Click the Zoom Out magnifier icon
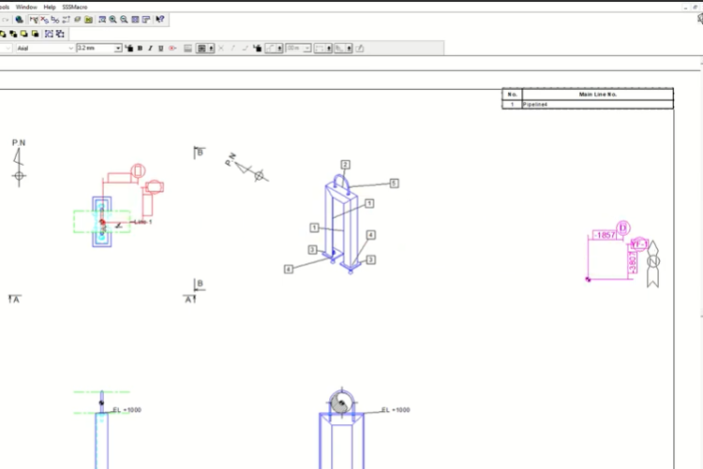 coord(124,20)
